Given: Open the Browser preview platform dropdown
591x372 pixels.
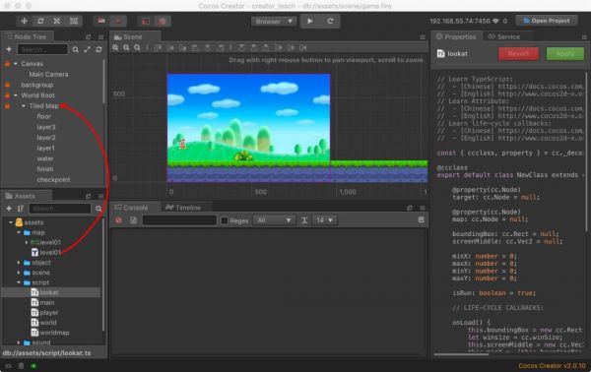Looking at the screenshot, I should (x=274, y=22).
